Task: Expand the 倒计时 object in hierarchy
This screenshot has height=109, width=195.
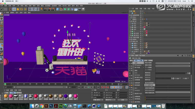Action: 130,21
